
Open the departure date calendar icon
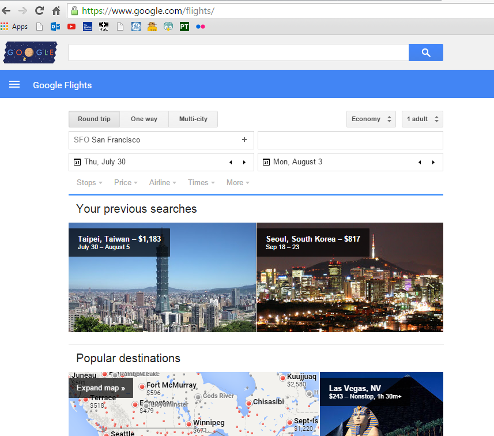click(x=77, y=162)
